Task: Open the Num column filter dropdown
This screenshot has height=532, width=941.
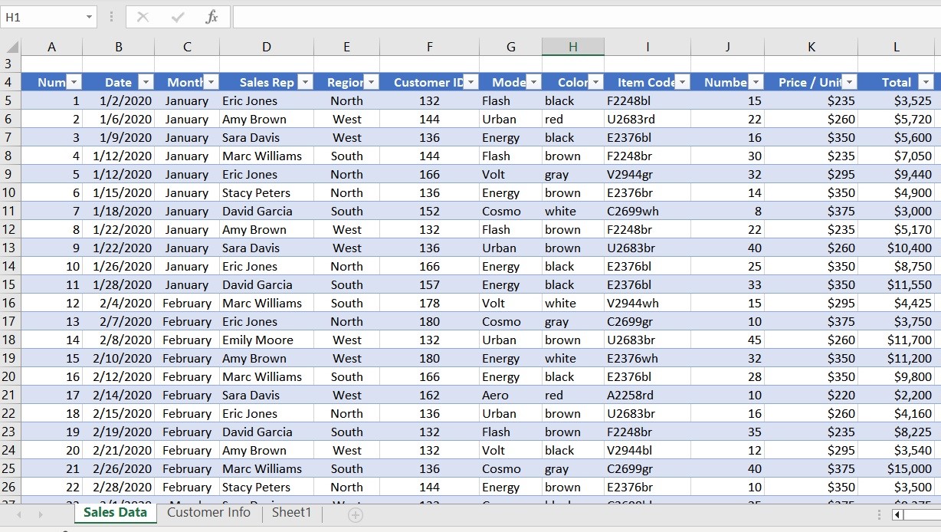Action: pos(74,82)
